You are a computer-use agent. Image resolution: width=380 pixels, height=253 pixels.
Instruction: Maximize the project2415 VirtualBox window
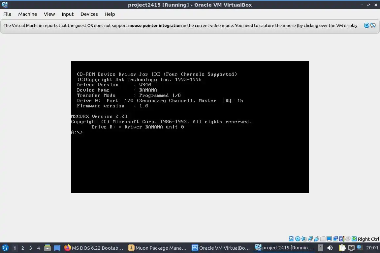(x=368, y=5)
